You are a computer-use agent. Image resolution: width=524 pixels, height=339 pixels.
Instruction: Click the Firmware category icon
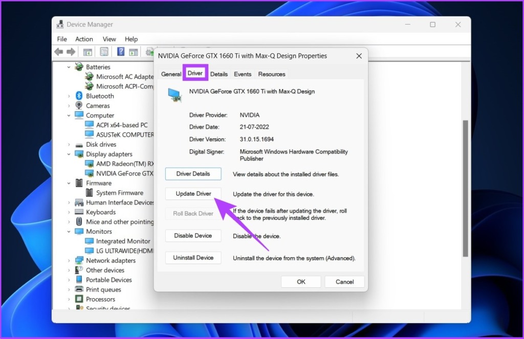tap(79, 183)
